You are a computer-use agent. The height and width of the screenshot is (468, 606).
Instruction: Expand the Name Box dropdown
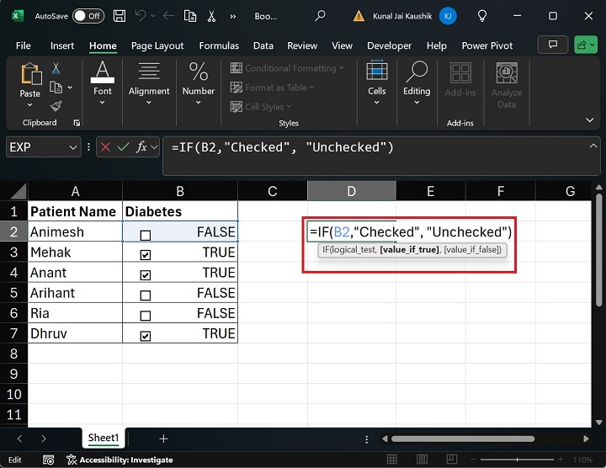point(73,147)
